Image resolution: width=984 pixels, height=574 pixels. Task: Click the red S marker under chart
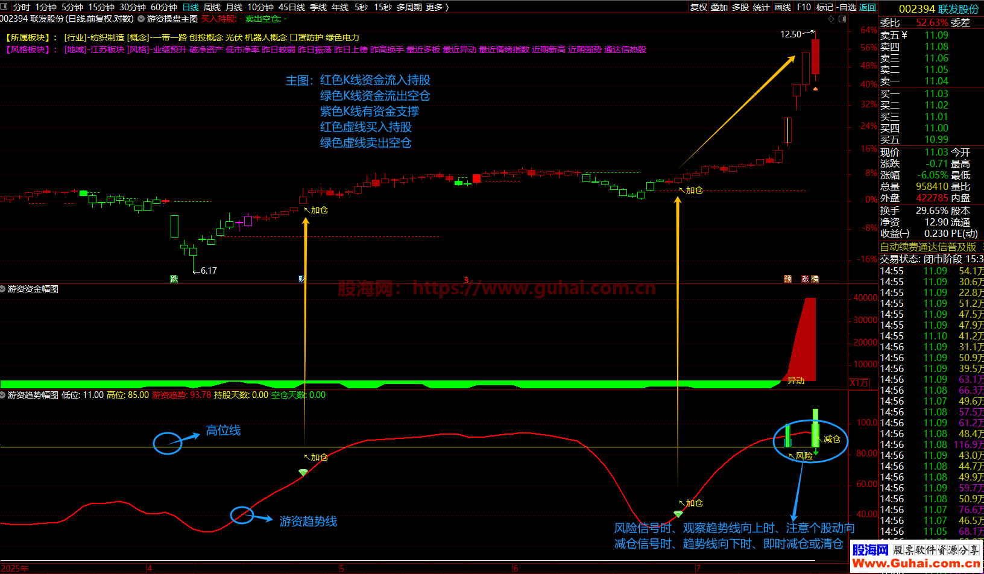(x=467, y=279)
